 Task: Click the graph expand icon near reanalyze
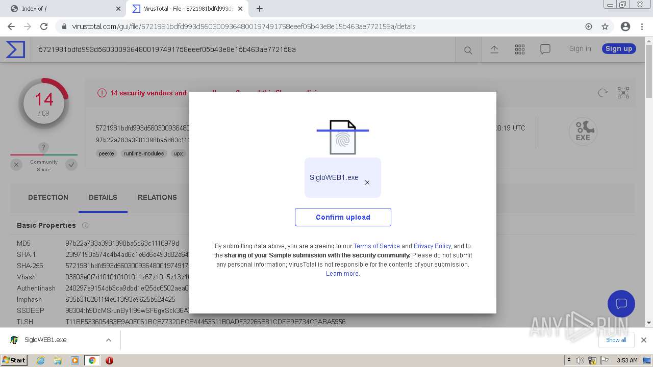point(623,93)
